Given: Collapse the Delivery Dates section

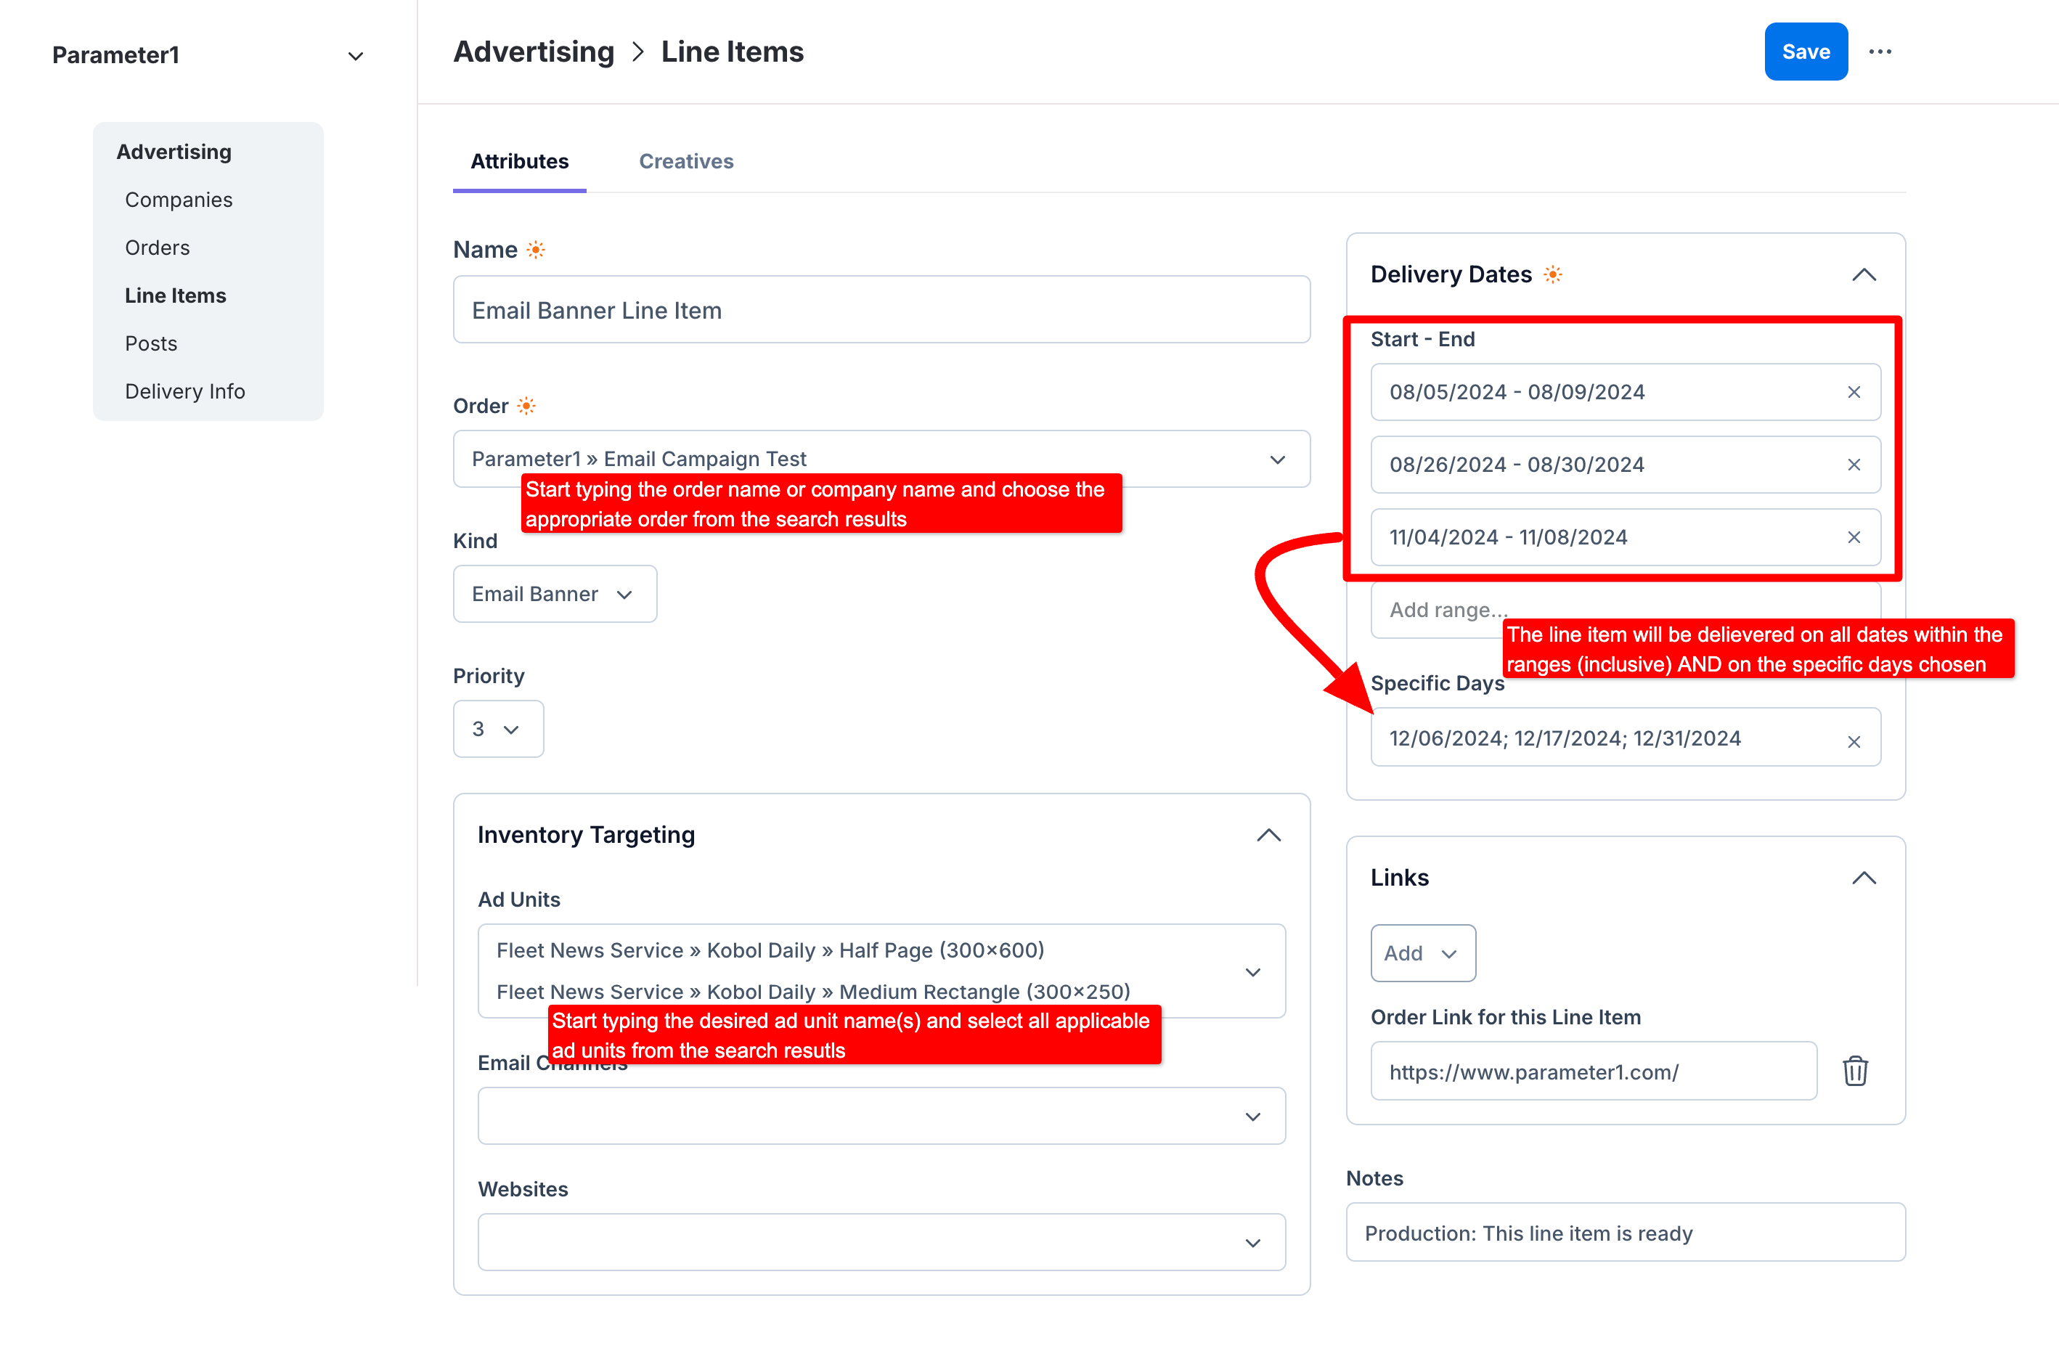Looking at the screenshot, I should [1863, 274].
